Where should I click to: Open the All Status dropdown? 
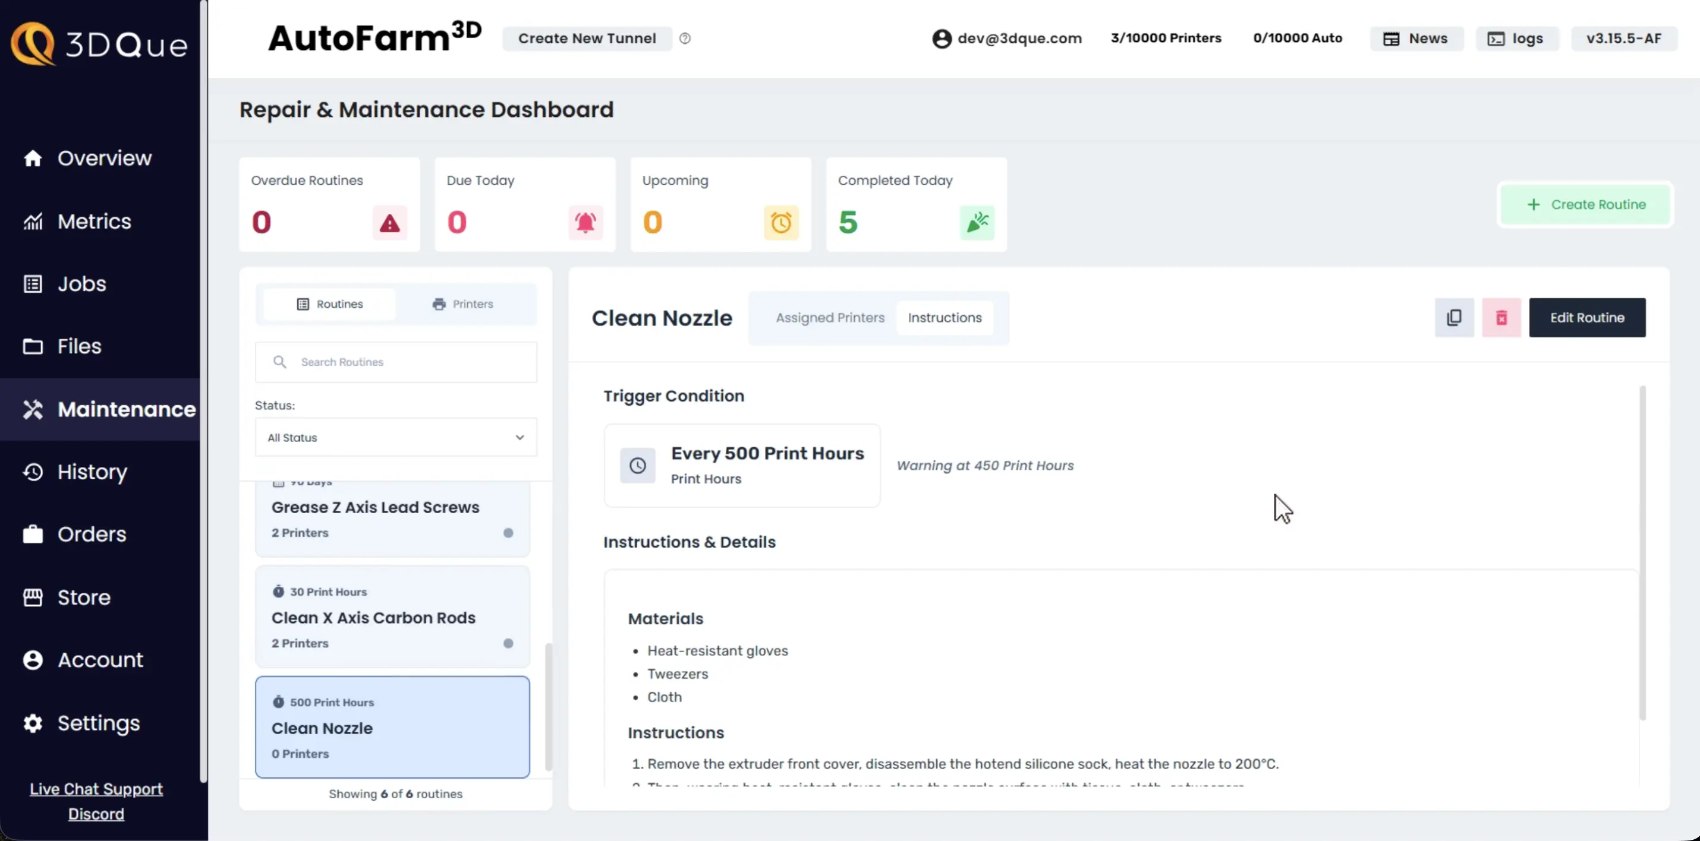point(396,437)
